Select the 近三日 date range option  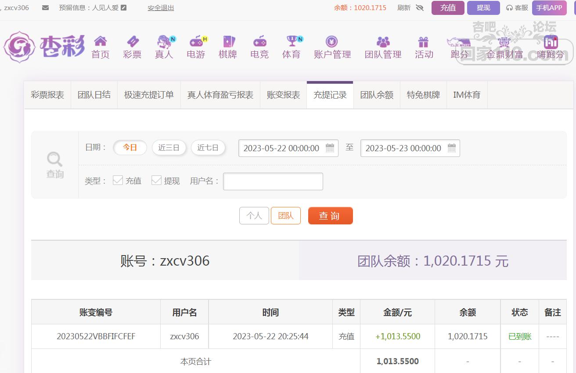click(x=169, y=148)
